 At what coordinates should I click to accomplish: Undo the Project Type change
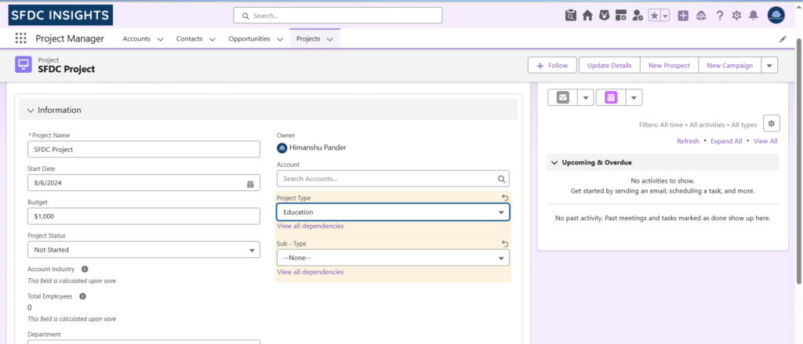click(505, 198)
